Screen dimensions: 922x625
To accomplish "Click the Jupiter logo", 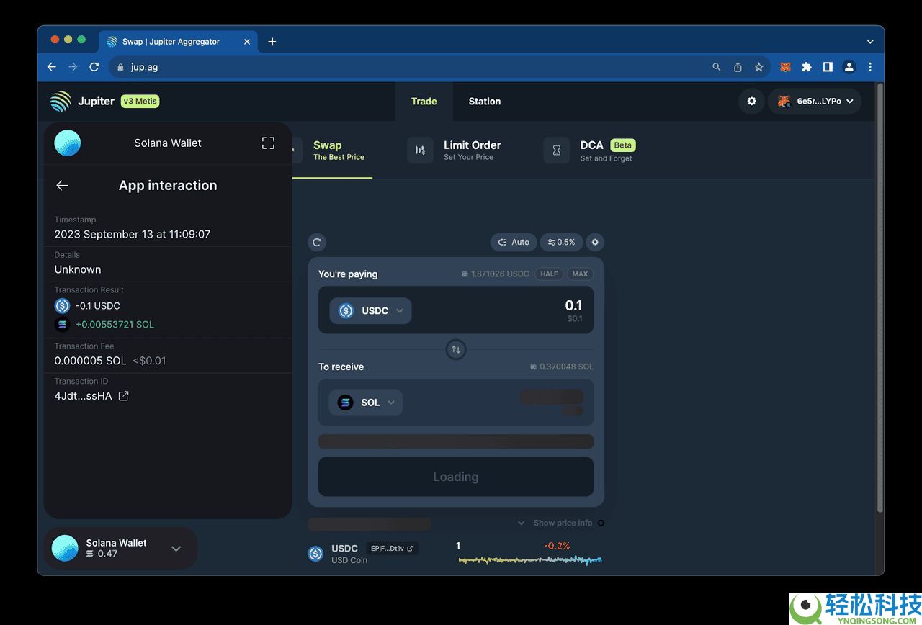I will (61, 102).
